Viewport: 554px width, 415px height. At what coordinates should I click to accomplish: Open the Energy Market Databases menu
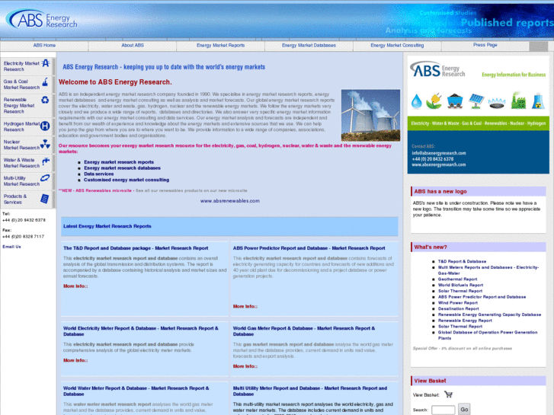coord(309,45)
